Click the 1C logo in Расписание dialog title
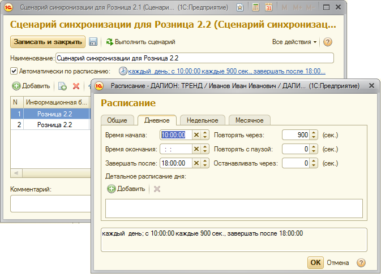Image resolution: width=381 pixels, height=274 pixels. pos(99,86)
